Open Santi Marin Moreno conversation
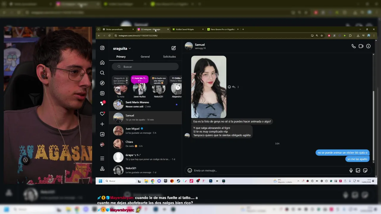 (145, 104)
